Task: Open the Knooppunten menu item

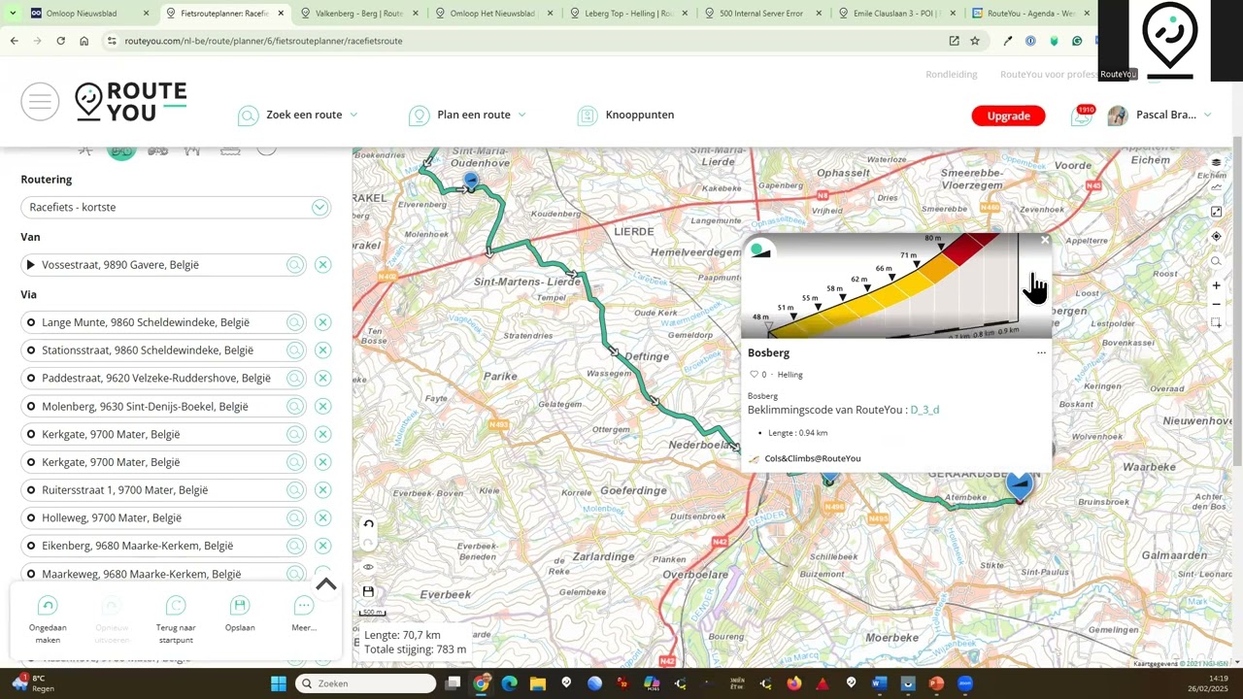Action: pos(626,115)
